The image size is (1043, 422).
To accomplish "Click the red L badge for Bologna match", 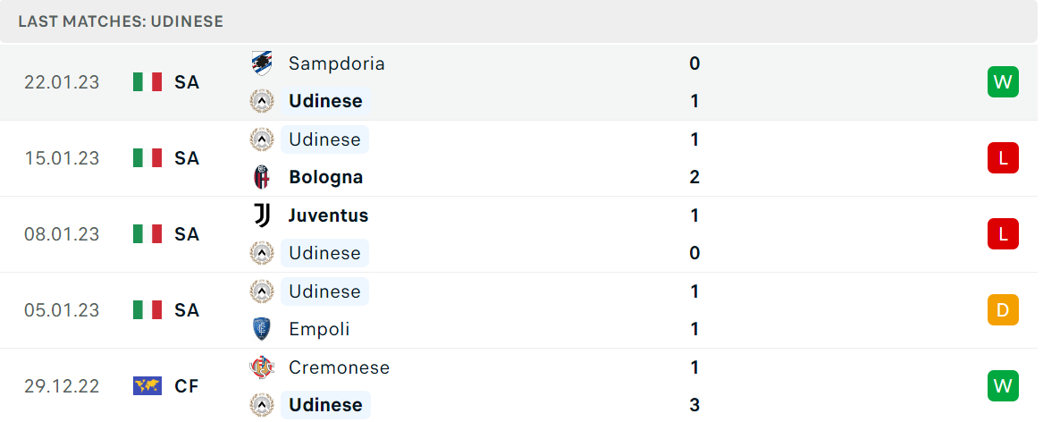I will coord(1003,157).
